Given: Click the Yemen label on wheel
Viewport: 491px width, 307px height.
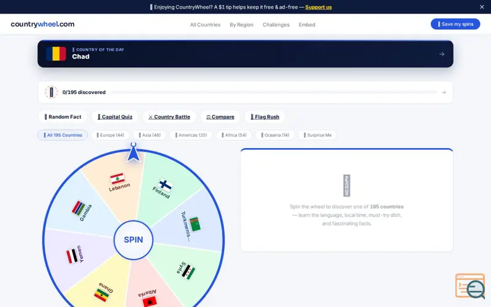Looking at the screenshot, I should tap(80, 254).
